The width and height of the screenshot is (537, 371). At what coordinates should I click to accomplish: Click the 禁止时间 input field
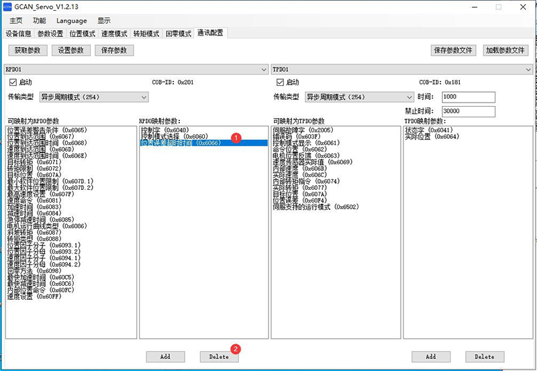(468, 111)
